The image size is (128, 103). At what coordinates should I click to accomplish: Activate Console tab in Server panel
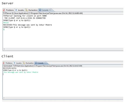[45, 10]
